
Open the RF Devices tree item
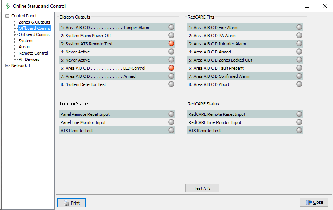coord(29,59)
